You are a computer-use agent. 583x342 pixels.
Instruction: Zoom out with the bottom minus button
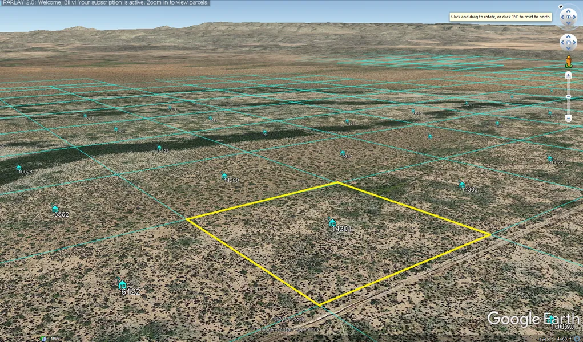[568, 118]
